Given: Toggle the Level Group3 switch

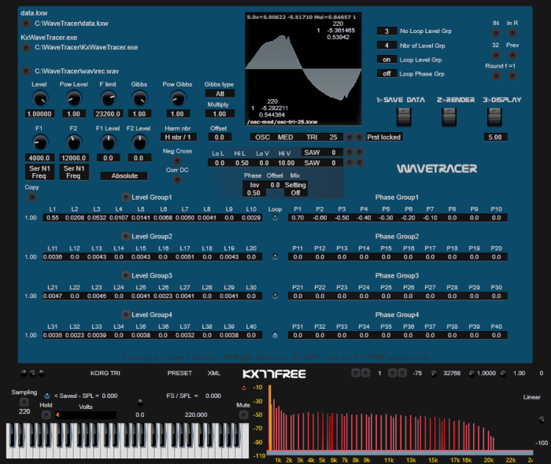Looking at the screenshot, I should pyautogui.click(x=126, y=275).
